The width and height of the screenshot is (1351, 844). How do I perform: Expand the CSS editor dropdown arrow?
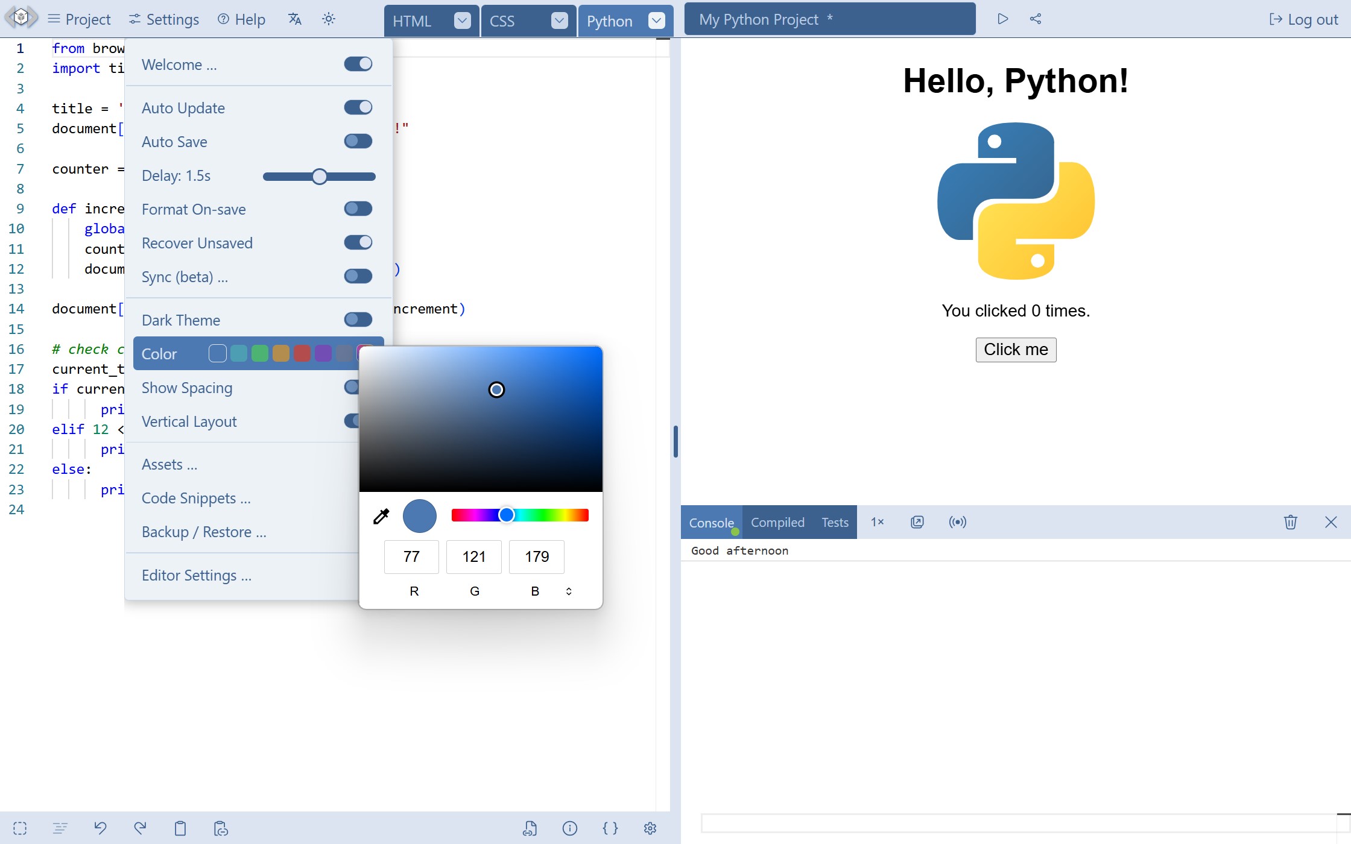[559, 21]
